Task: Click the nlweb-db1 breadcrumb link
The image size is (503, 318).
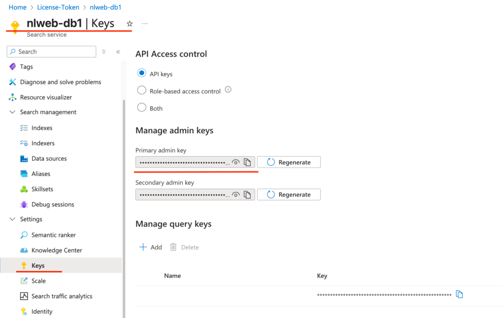Action: pos(106,7)
